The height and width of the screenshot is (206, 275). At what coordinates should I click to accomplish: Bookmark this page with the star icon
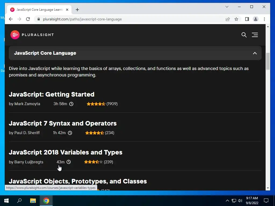(236, 19)
